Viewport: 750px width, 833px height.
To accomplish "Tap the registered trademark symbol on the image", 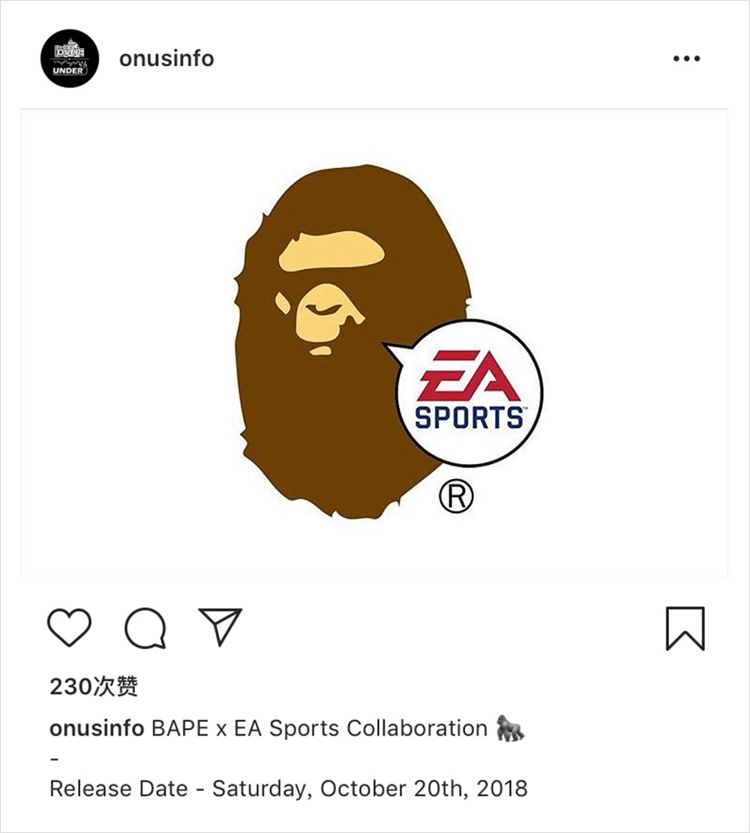I will [456, 496].
